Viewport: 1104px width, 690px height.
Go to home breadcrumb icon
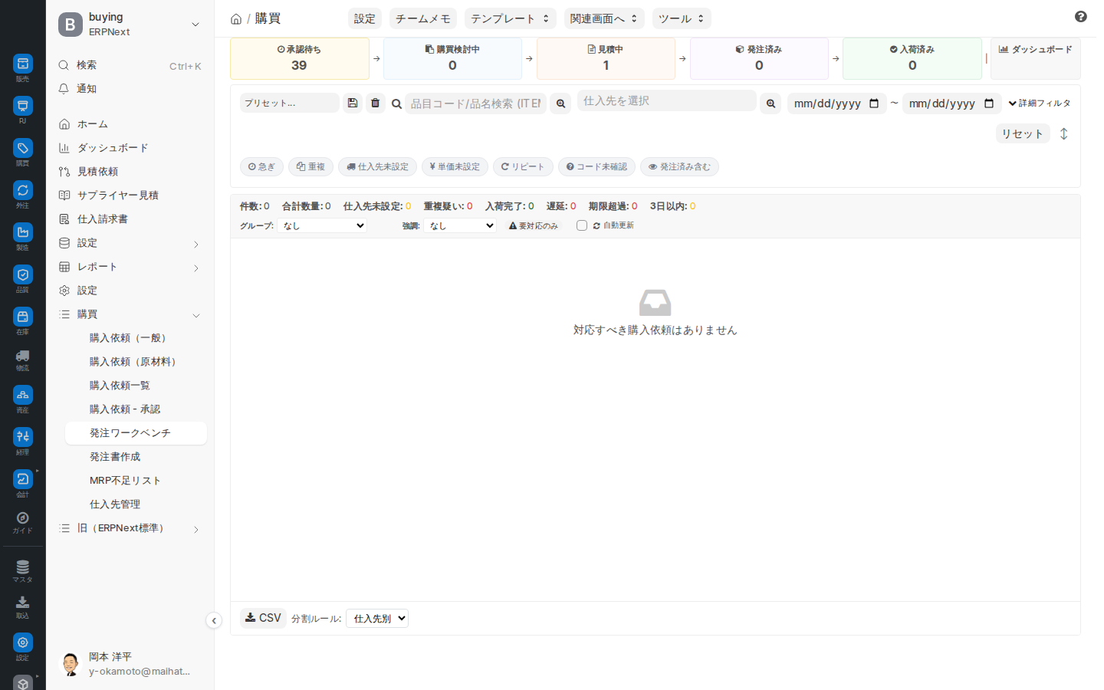point(236,18)
